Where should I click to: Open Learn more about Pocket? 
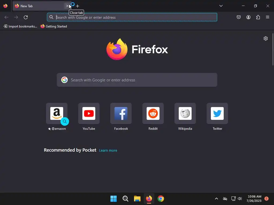pyautogui.click(x=108, y=151)
